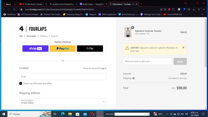Open the Telegram bookmark
This screenshot has width=208, height=117.
(91, 14)
